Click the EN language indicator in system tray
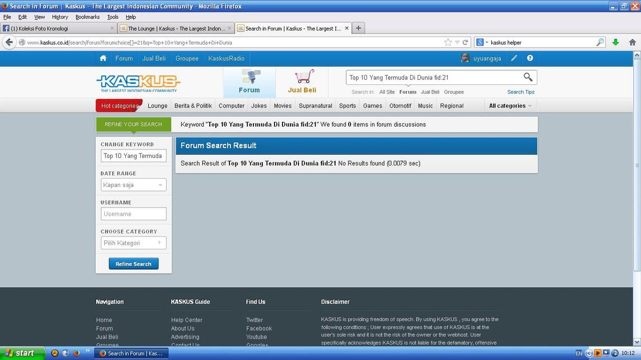641x360 pixels. [579, 353]
